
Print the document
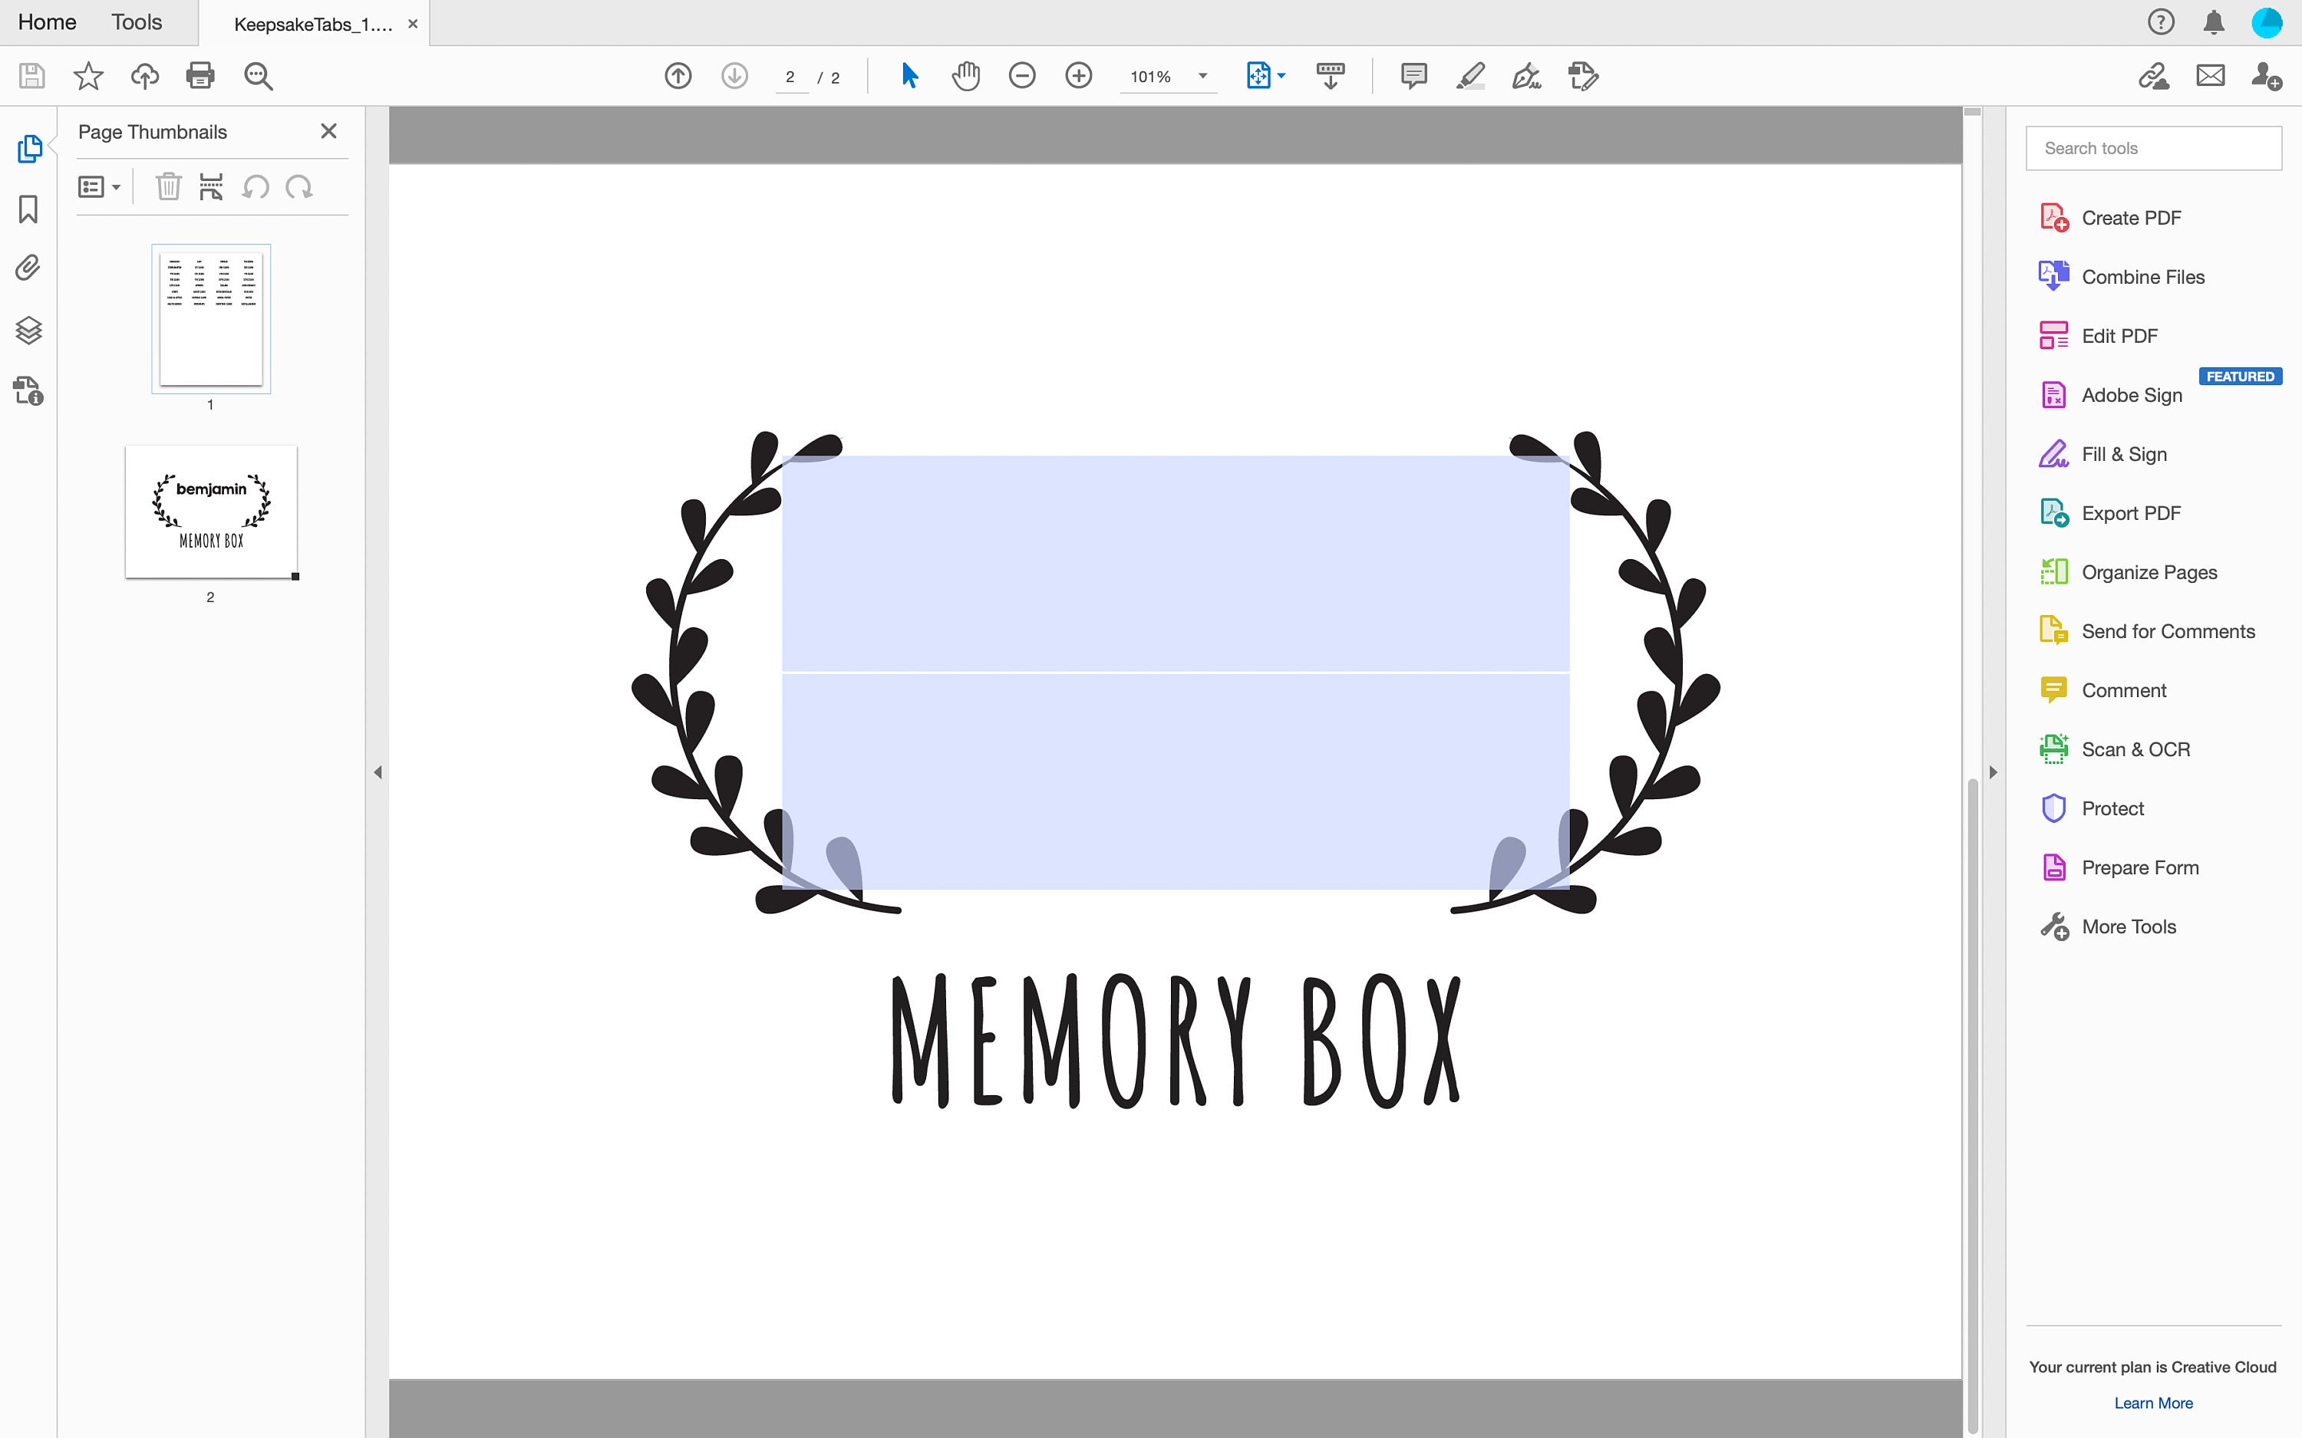pos(200,76)
